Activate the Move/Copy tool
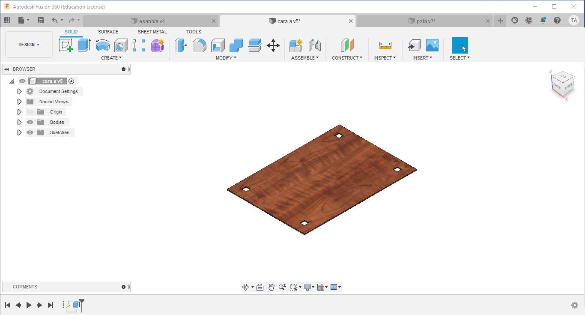 [x=273, y=45]
